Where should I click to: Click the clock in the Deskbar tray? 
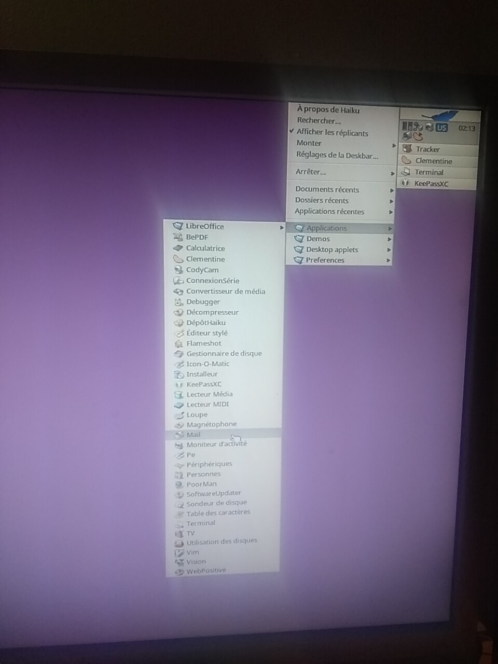click(466, 128)
